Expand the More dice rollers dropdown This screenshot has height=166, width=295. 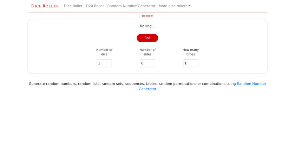tap(175, 6)
